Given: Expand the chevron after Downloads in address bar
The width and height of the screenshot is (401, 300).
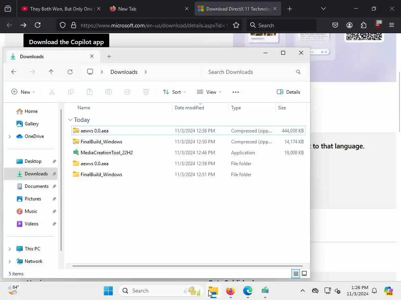Looking at the screenshot, I should coord(146,72).
